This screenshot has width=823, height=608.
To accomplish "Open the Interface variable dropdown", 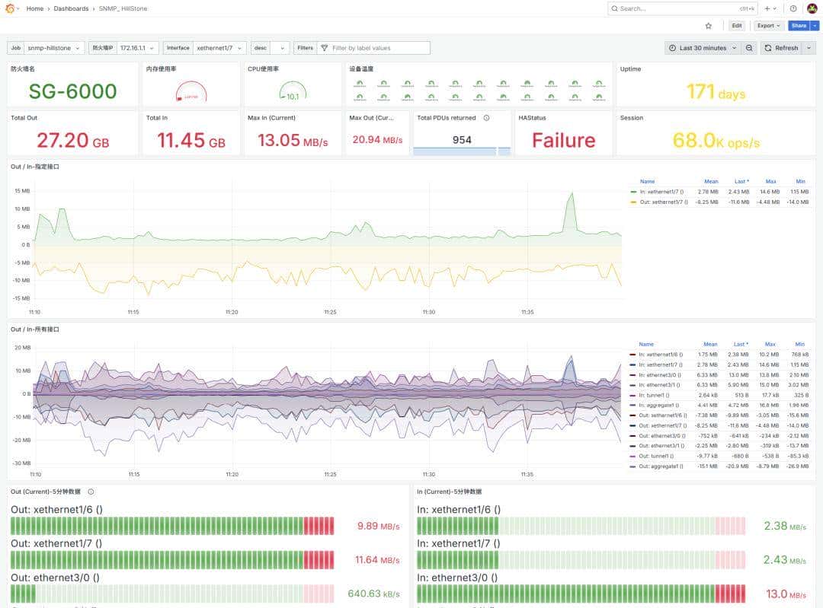I will [220, 47].
